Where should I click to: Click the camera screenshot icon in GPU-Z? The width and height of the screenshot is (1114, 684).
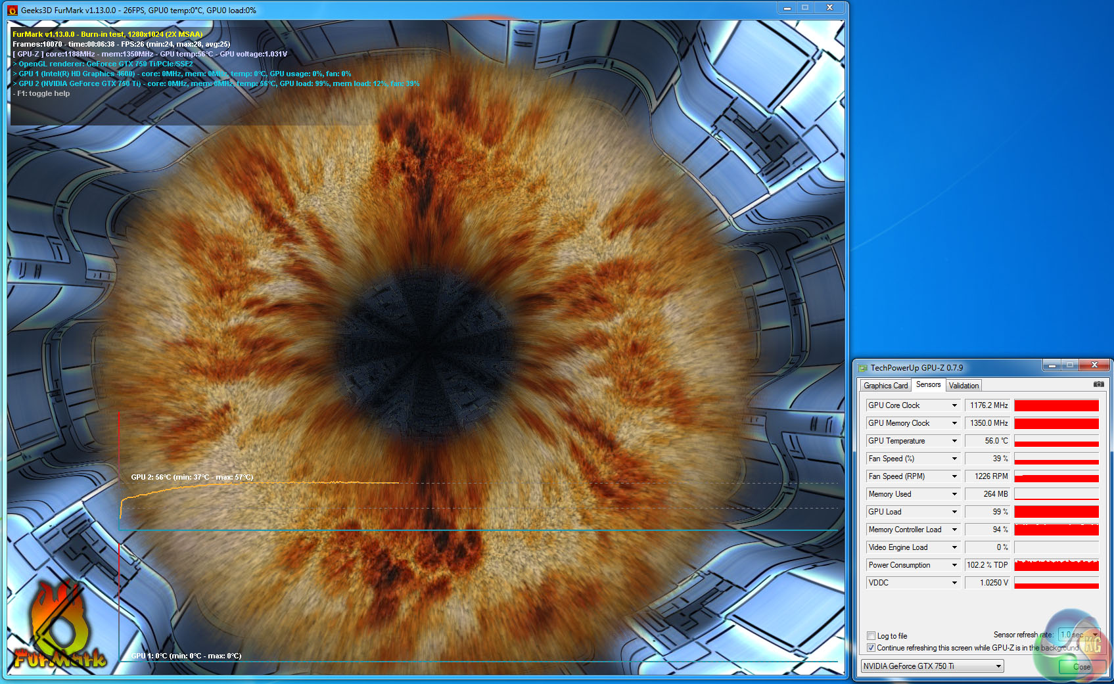1098,384
